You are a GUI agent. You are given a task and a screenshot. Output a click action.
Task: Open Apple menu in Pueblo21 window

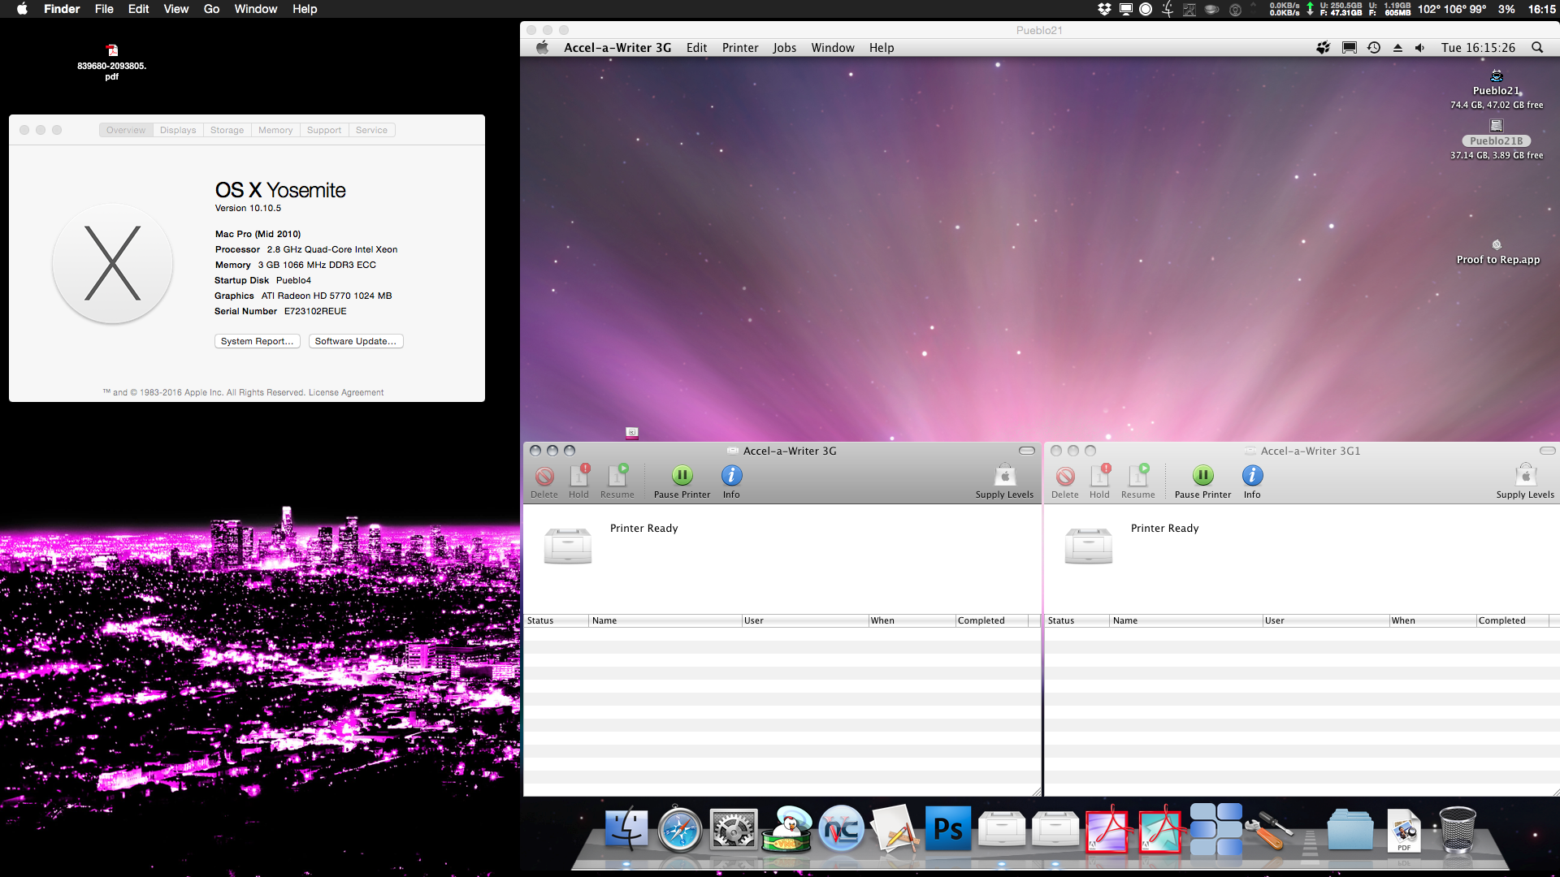pyautogui.click(x=542, y=48)
